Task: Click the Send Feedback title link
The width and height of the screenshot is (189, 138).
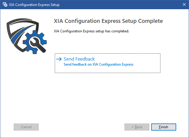Action: click(x=79, y=59)
